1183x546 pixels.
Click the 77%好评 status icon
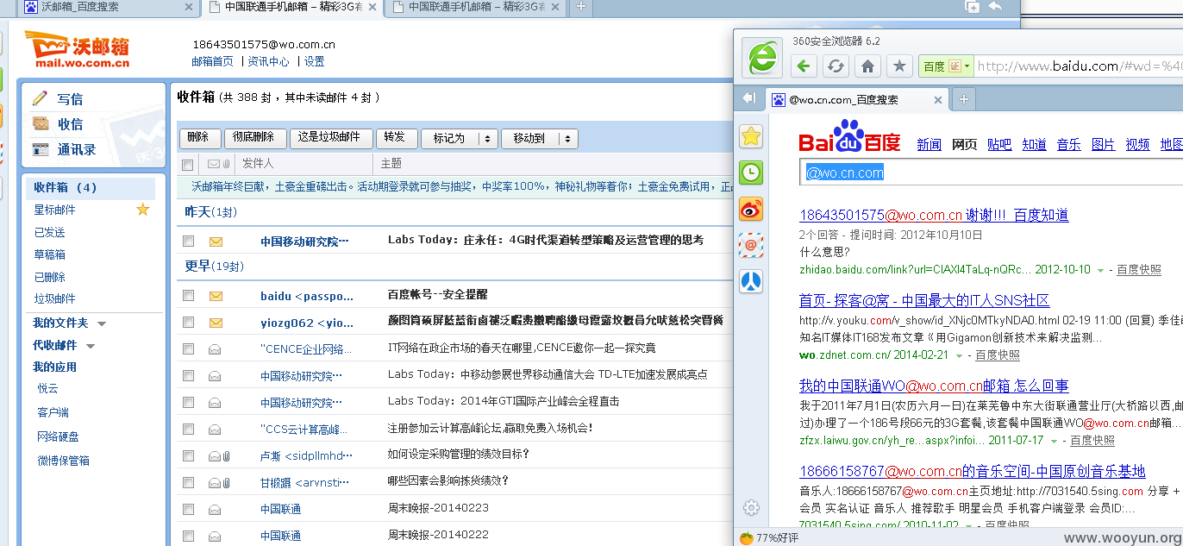click(747, 538)
